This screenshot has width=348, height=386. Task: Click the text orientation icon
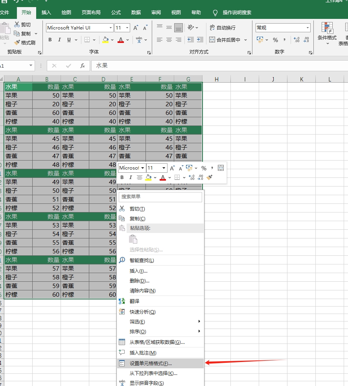pyautogui.click(x=191, y=27)
